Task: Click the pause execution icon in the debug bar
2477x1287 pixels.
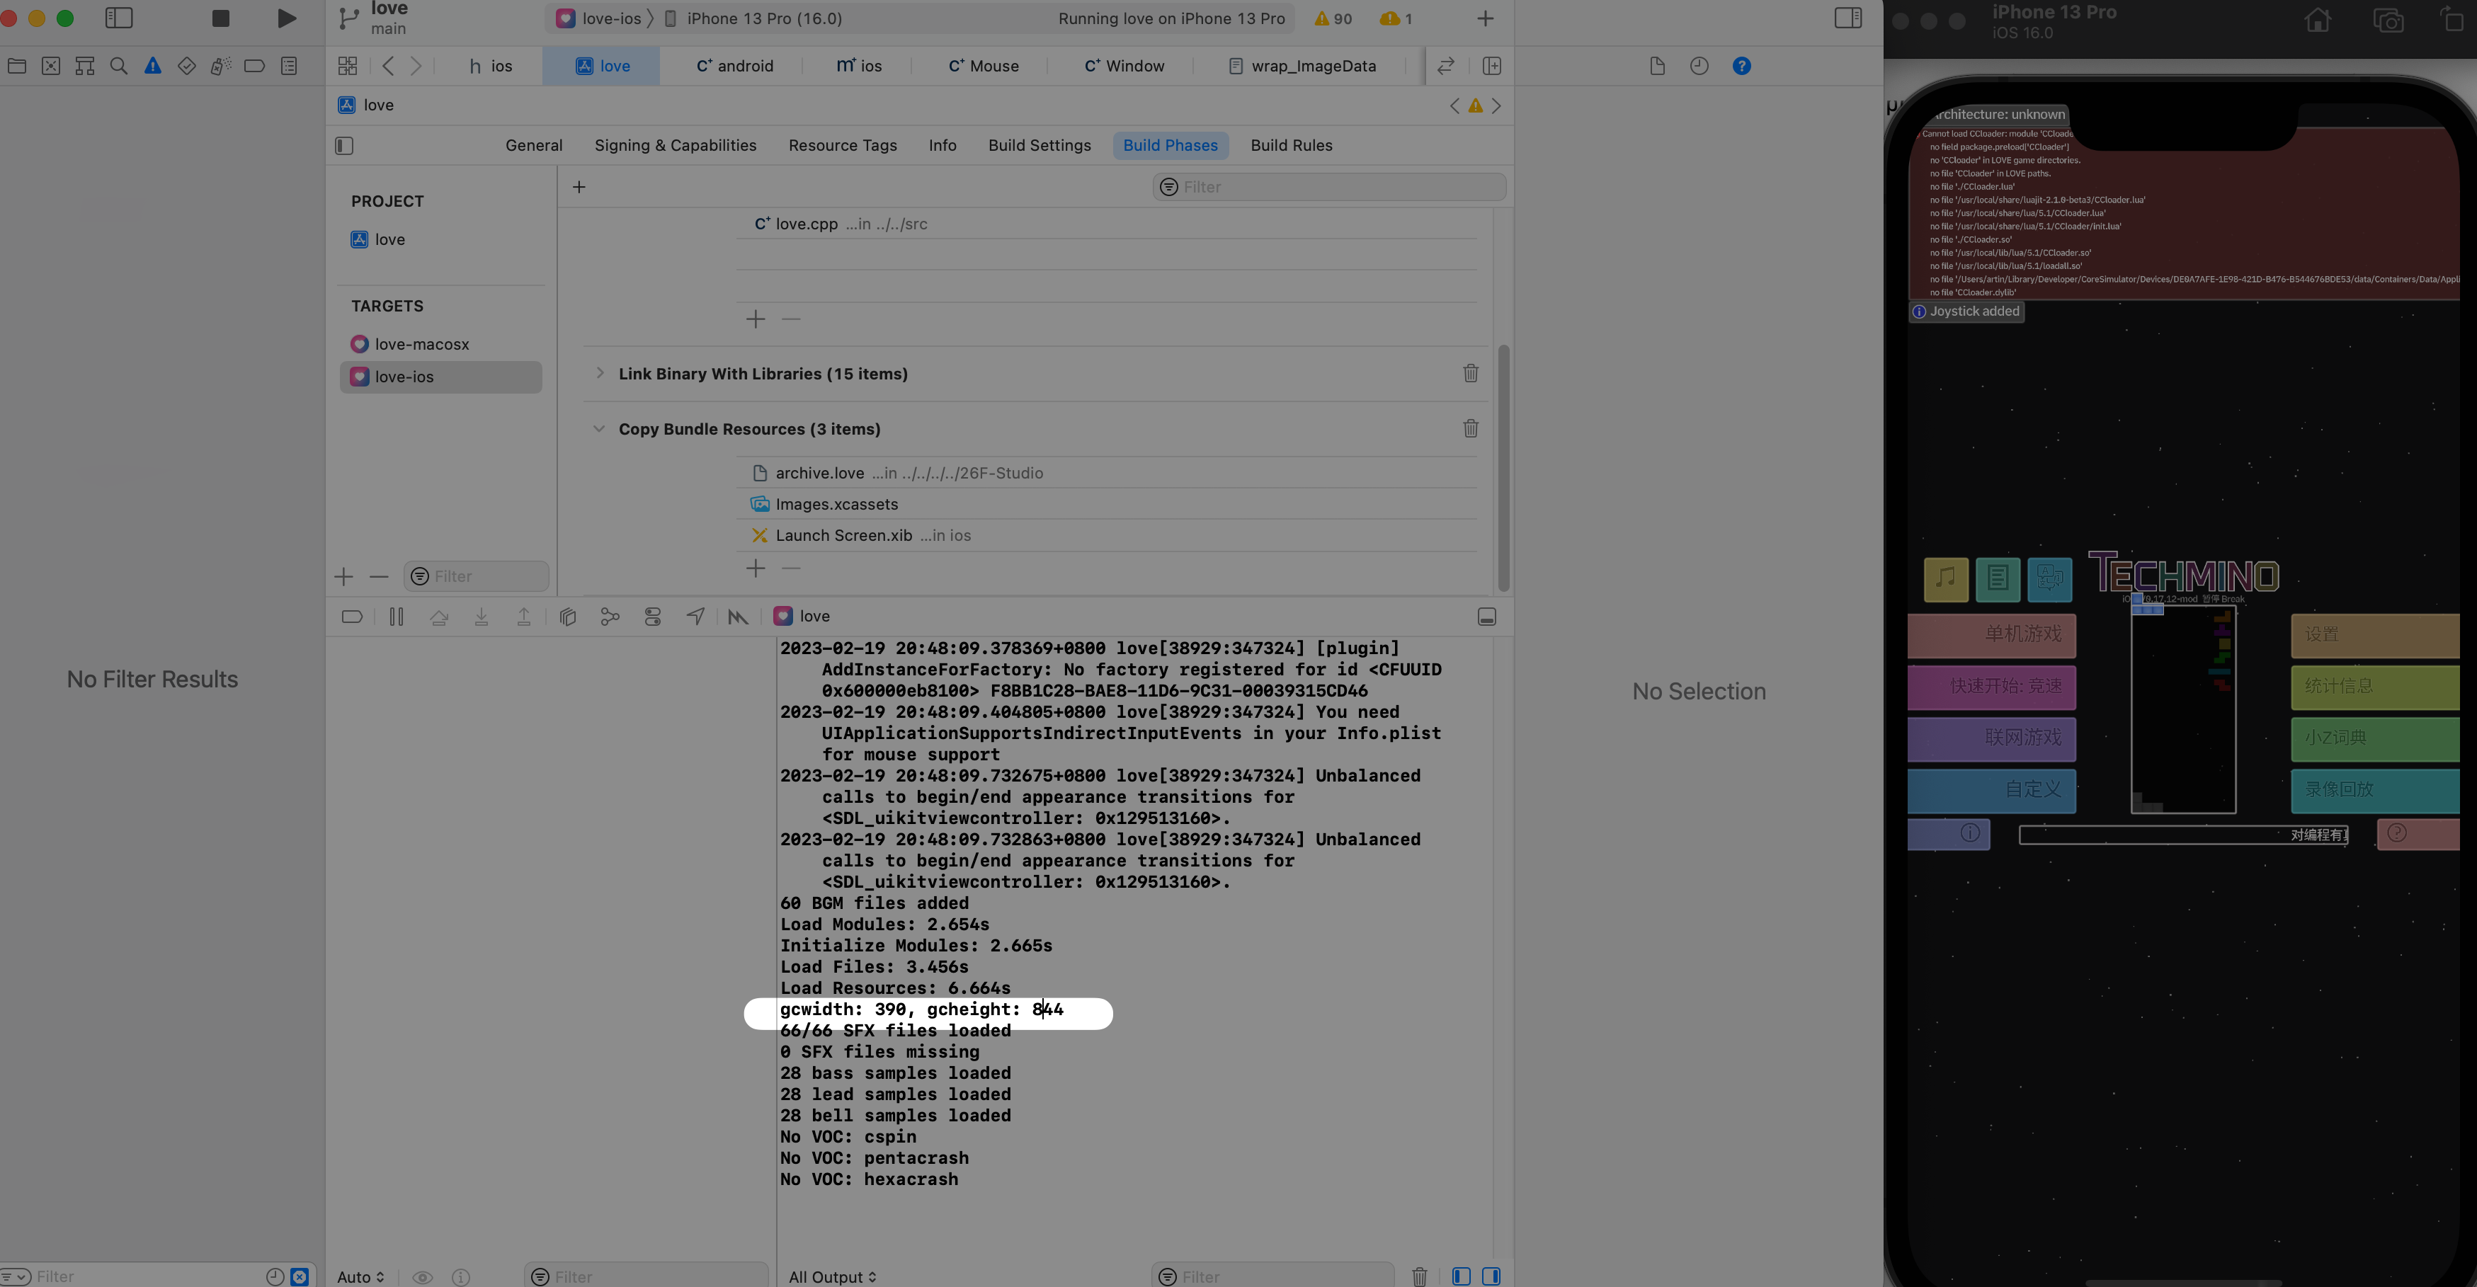Action: pyautogui.click(x=396, y=617)
